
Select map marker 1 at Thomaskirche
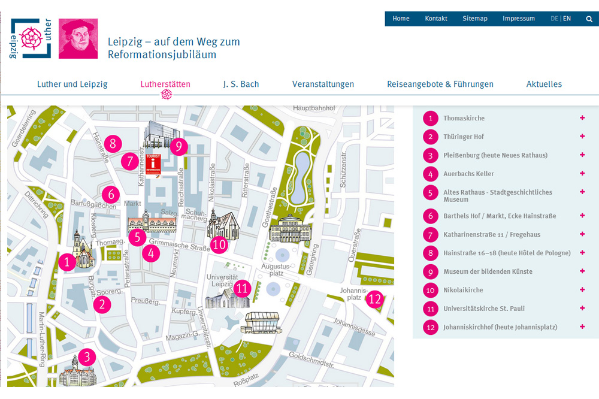[x=68, y=262]
